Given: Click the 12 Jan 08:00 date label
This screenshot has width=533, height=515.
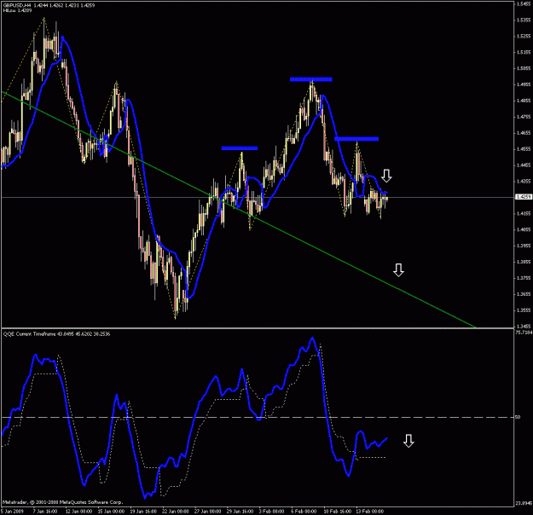Looking at the screenshot, I should (78, 512).
